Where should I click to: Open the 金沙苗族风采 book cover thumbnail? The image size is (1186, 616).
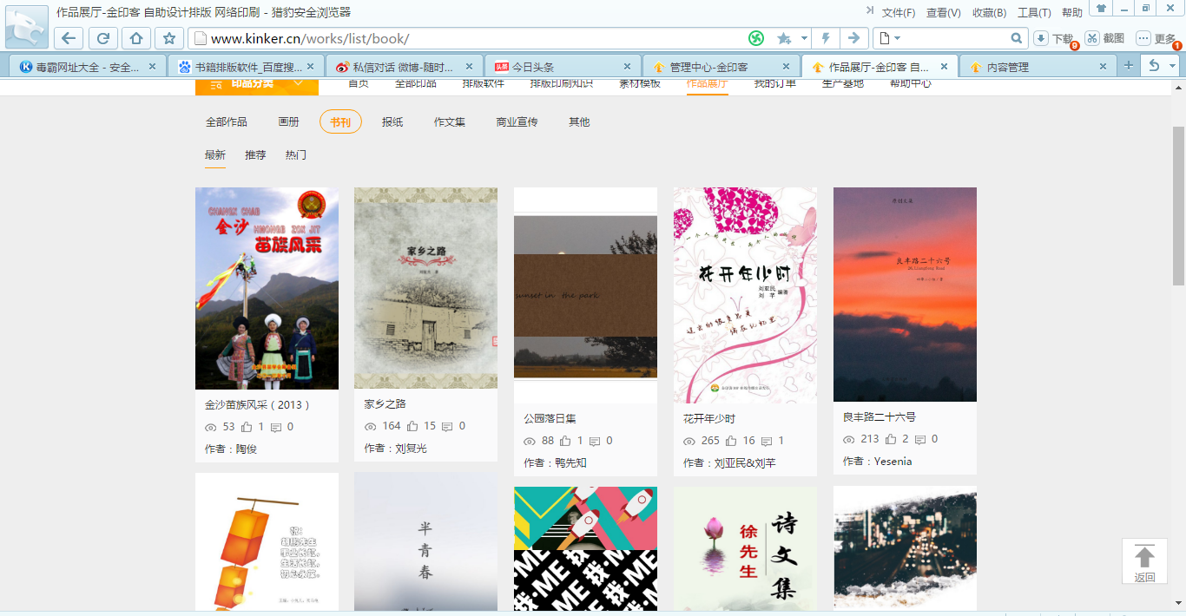click(267, 288)
